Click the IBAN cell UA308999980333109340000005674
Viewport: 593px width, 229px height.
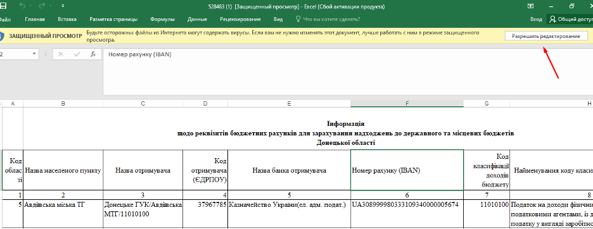(407, 214)
